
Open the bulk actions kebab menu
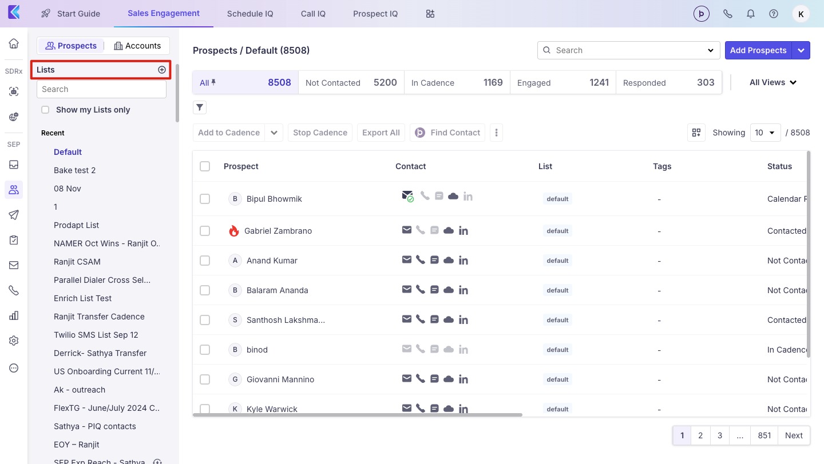click(x=497, y=133)
